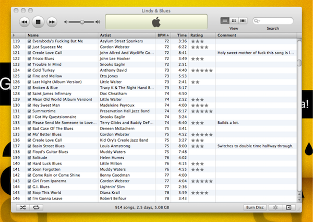Screen dimensions: 313x222
Task: Uncheck Cold Turkey checkbox
Action: click(29, 71)
